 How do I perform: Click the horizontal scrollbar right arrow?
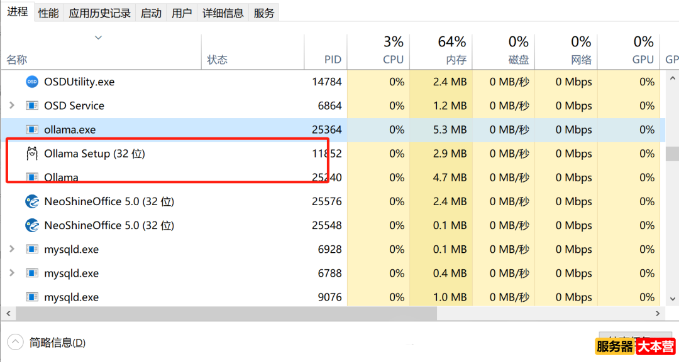point(658,313)
